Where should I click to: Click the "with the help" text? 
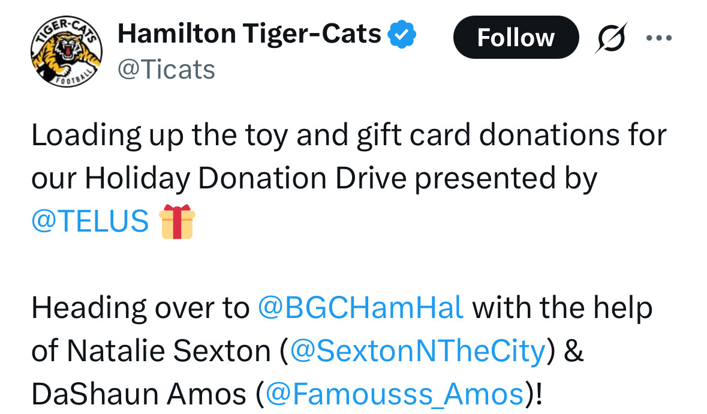[562, 308]
